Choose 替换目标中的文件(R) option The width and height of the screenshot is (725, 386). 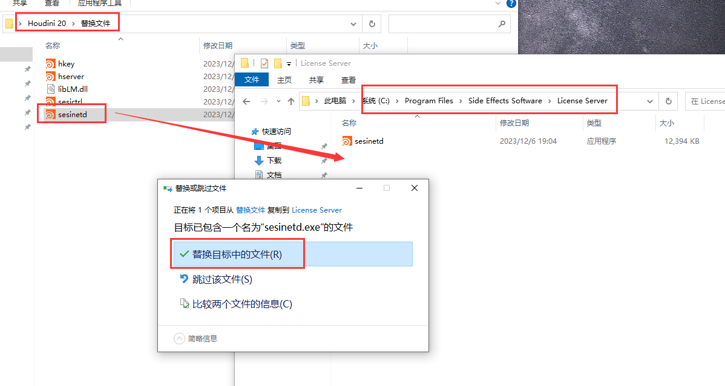(x=237, y=254)
